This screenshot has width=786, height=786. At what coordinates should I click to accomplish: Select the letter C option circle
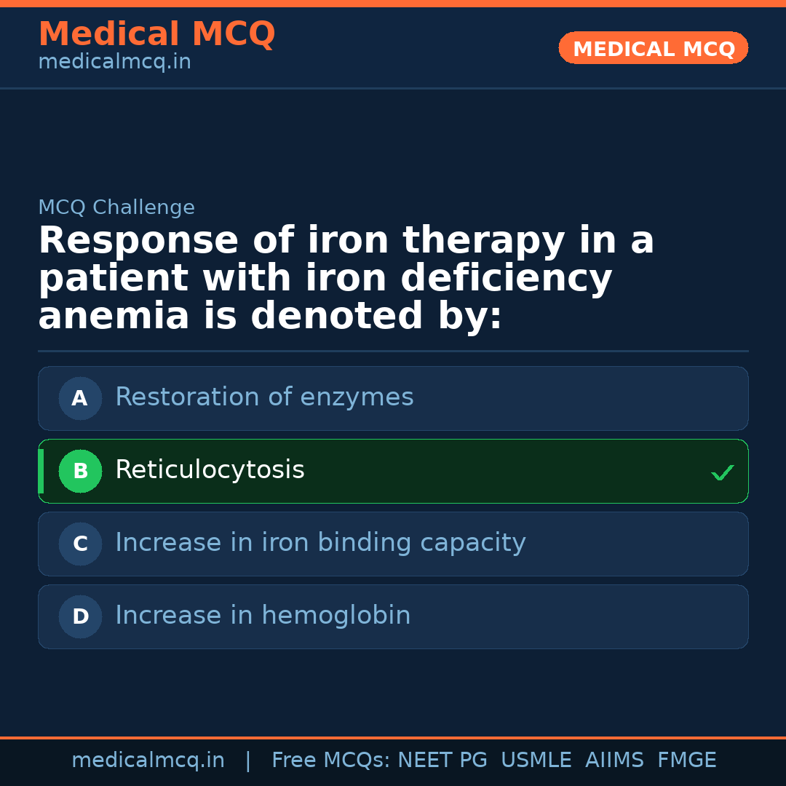(80, 544)
